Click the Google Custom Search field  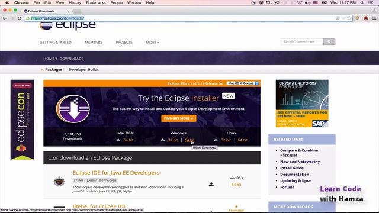[302, 42]
